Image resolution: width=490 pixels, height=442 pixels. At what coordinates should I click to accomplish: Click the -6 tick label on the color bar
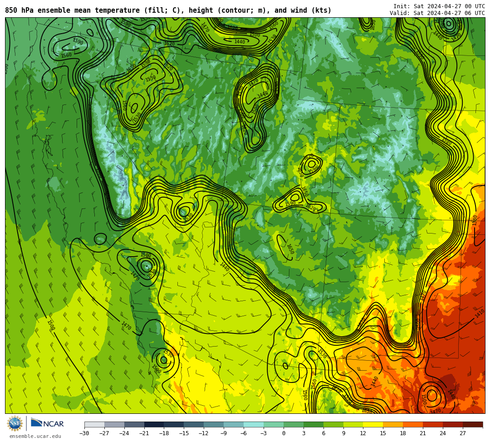pyautogui.click(x=244, y=433)
